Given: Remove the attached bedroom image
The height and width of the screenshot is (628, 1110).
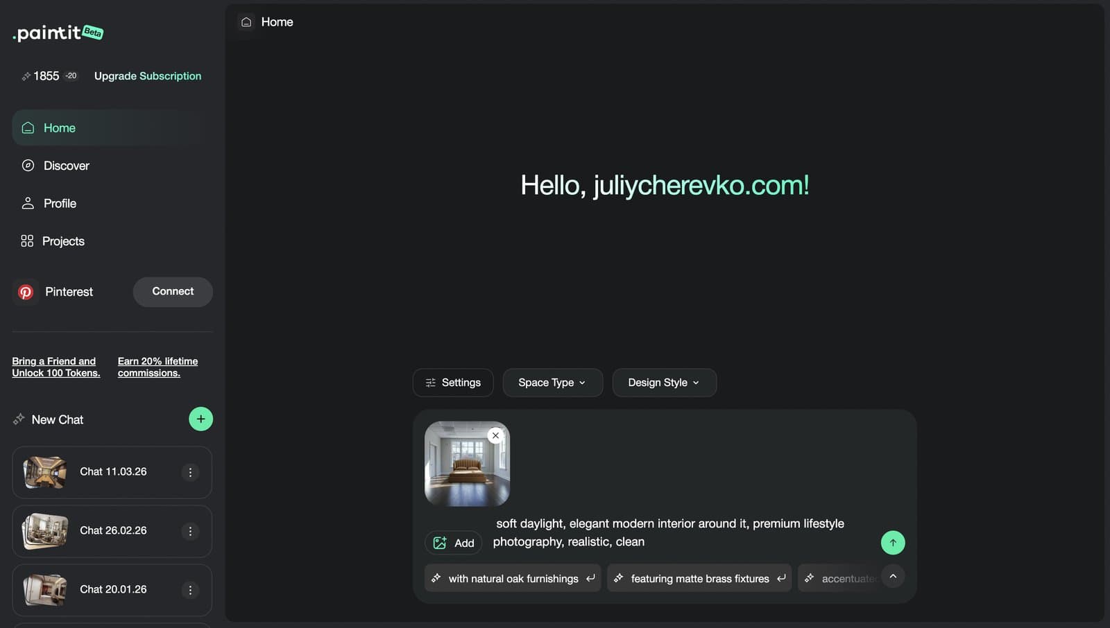Looking at the screenshot, I should point(495,435).
